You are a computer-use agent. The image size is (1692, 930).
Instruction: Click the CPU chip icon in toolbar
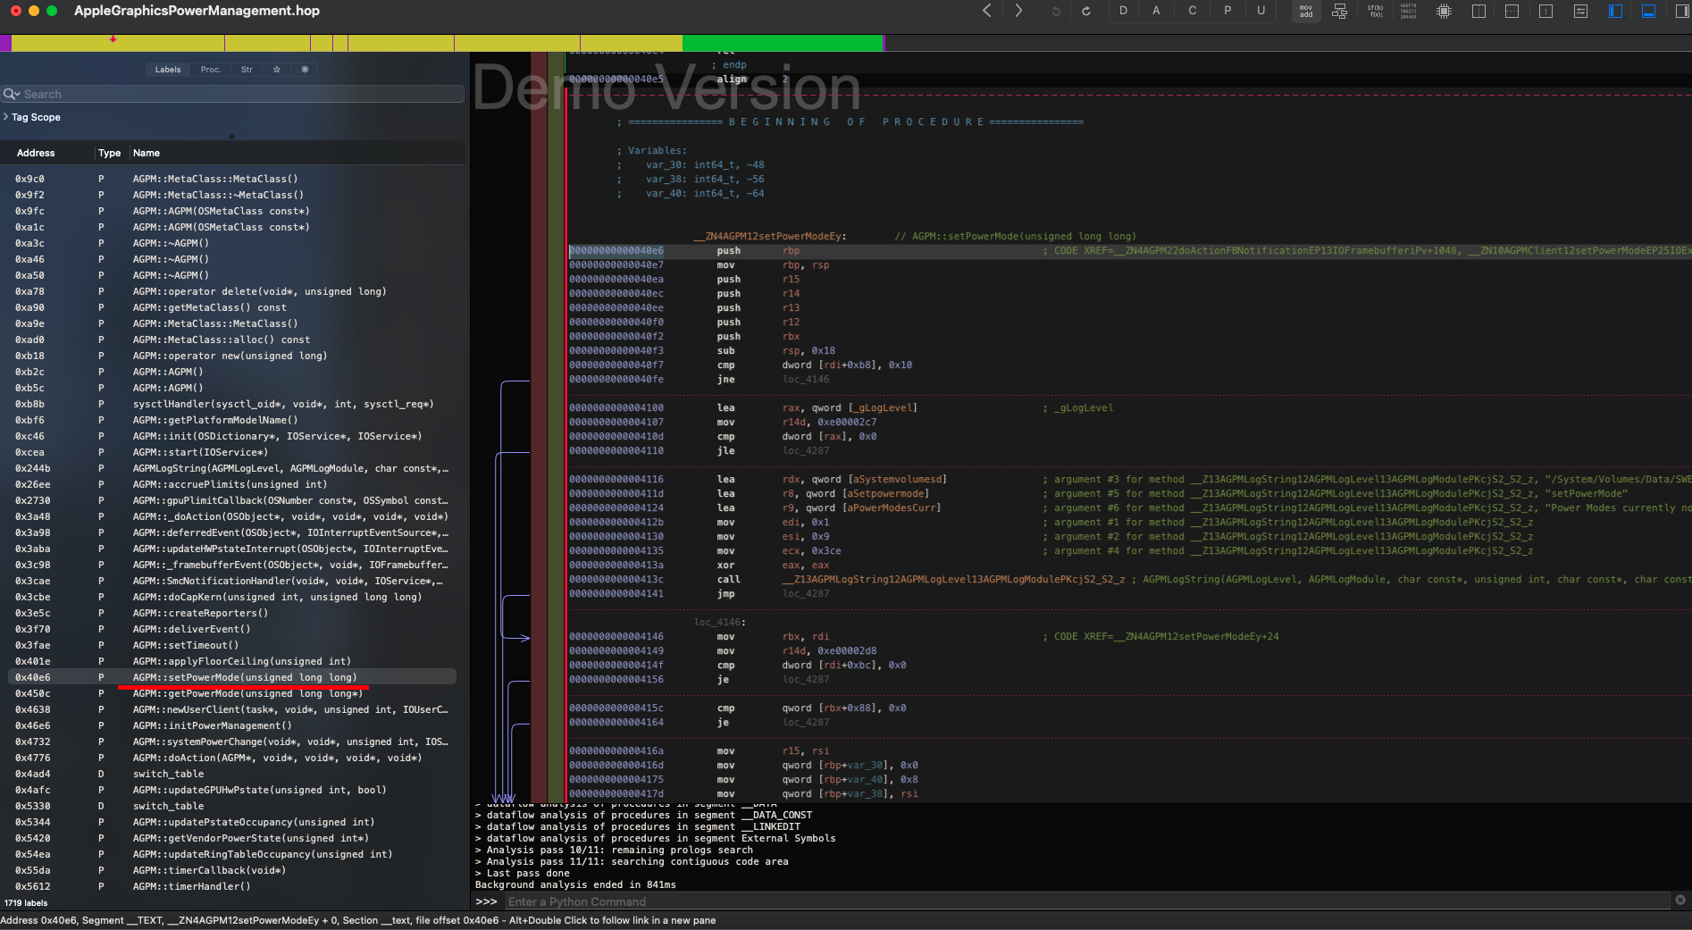[x=1444, y=12]
